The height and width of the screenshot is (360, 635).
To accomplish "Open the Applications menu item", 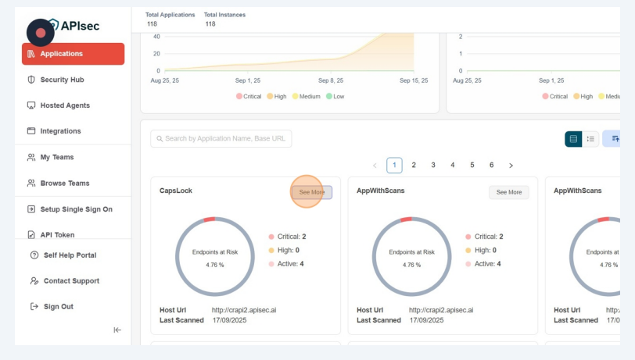I will coord(73,54).
